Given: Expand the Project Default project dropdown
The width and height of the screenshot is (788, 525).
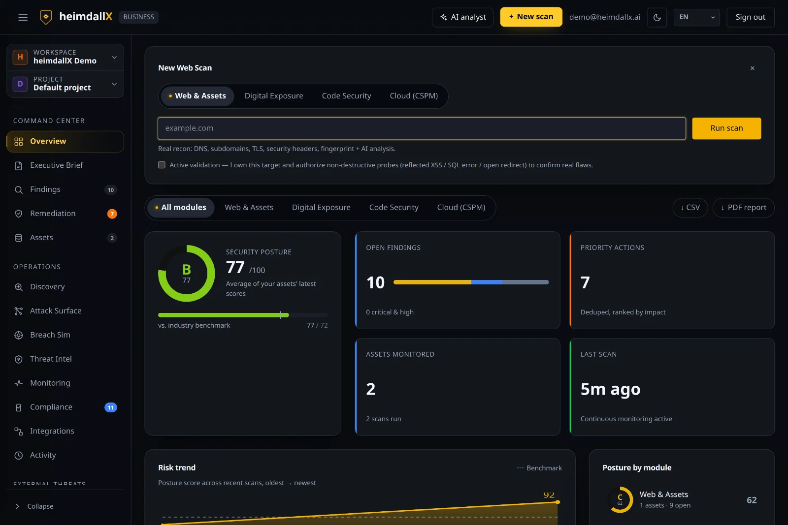Looking at the screenshot, I should pyautogui.click(x=65, y=84).
